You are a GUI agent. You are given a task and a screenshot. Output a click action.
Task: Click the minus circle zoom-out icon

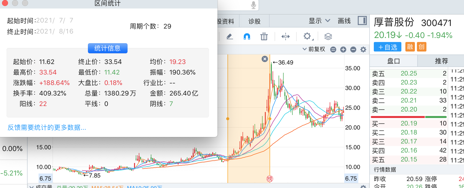pyautogui.click(x=353, y=49)
